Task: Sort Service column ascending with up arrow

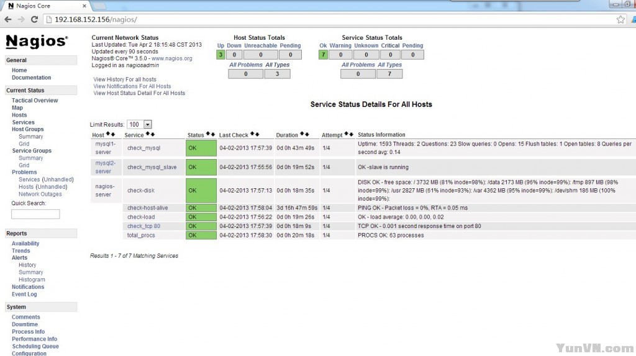Action: click(148, 134)
